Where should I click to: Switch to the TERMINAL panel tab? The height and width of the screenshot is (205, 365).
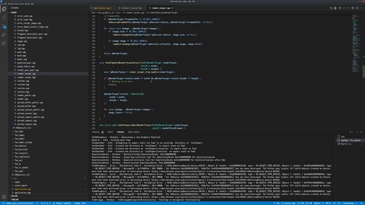[120, 132]
